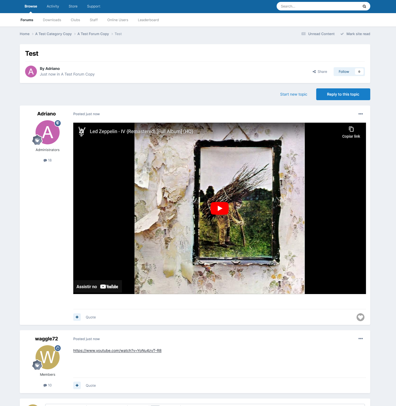Screen dimensions: 396x406
Task: Go to Home breadcrumb
Action: [25, 34]
